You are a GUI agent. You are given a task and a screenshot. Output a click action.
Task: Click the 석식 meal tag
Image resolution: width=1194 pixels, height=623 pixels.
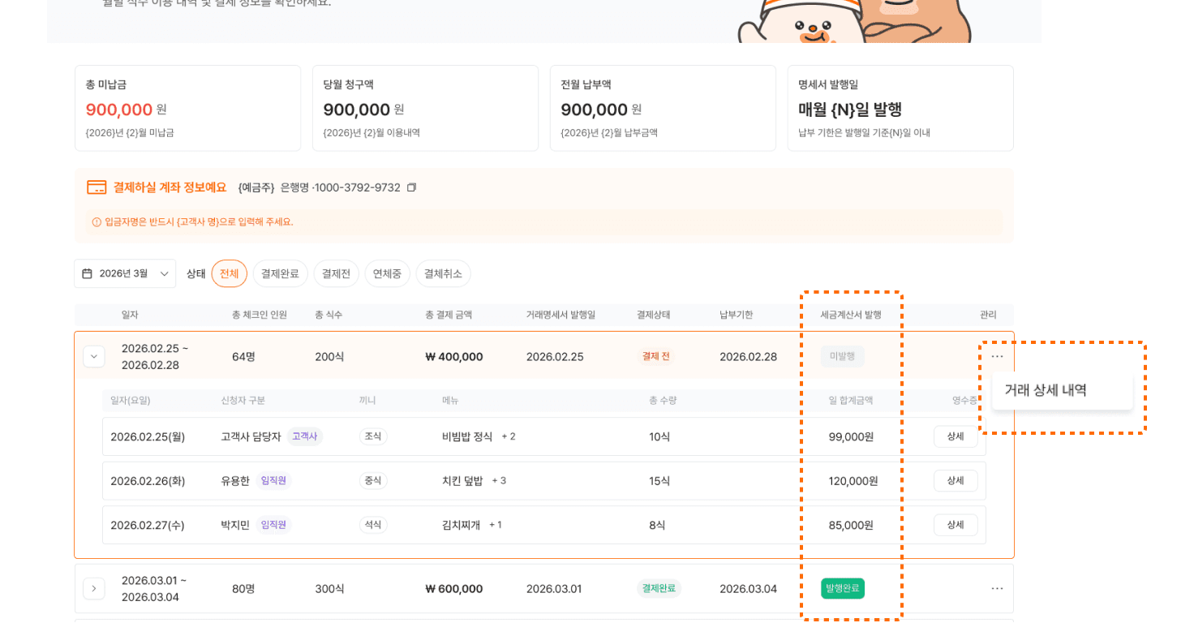(373, 525)
